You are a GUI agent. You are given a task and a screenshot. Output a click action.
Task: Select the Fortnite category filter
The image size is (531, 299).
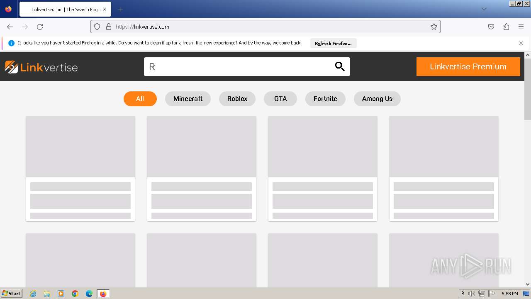click(325, 99)
